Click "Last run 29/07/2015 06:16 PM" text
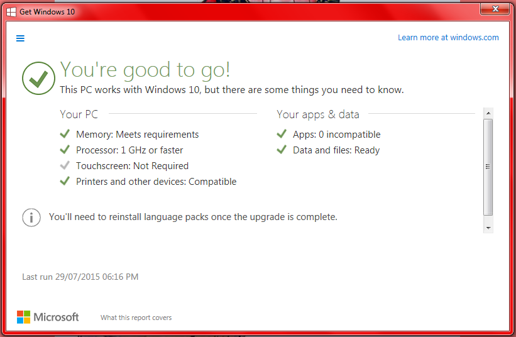This screenshot has height=337, width=516. [80, 277]
